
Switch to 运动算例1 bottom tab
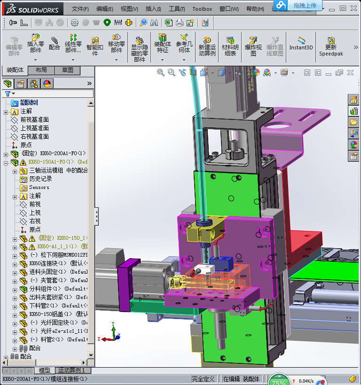73,370
